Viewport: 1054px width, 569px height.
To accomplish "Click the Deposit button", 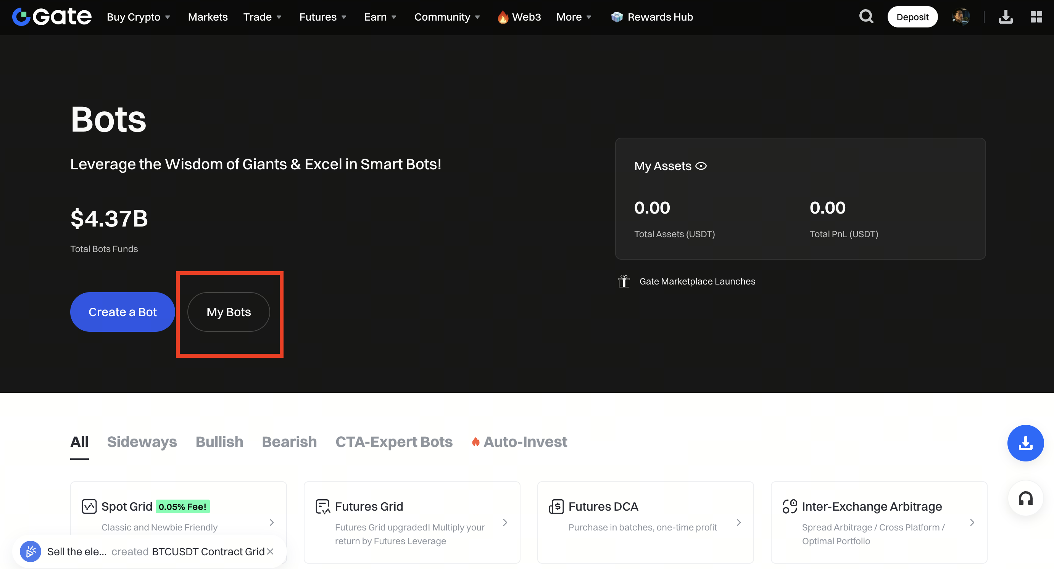I will [912, 17].
